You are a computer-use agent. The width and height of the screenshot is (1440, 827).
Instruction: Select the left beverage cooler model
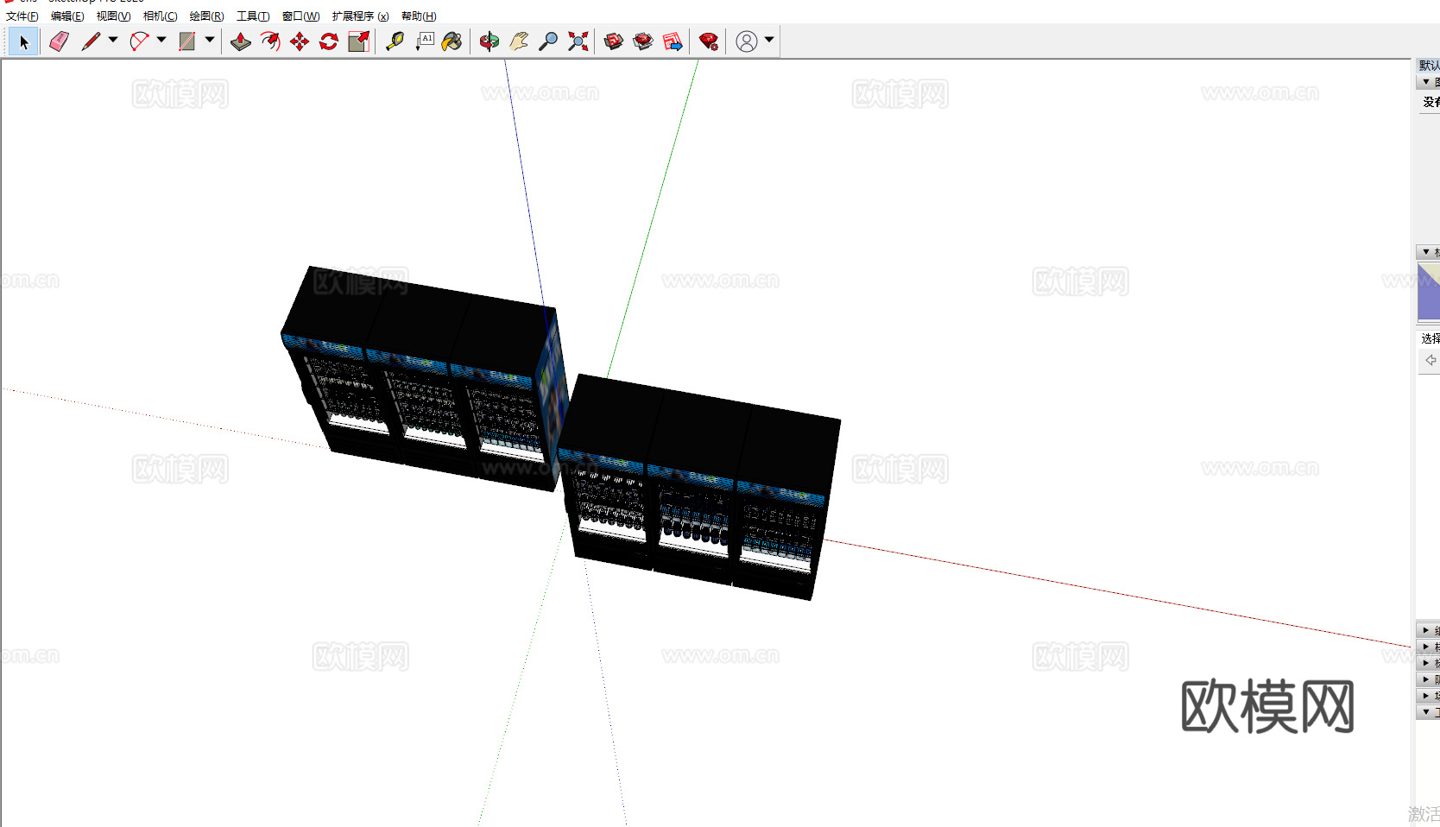pos(424,378)
